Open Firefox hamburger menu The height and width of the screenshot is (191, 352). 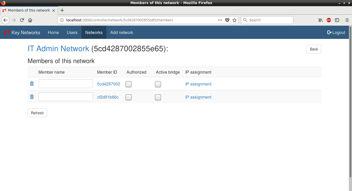pos(347,20)
